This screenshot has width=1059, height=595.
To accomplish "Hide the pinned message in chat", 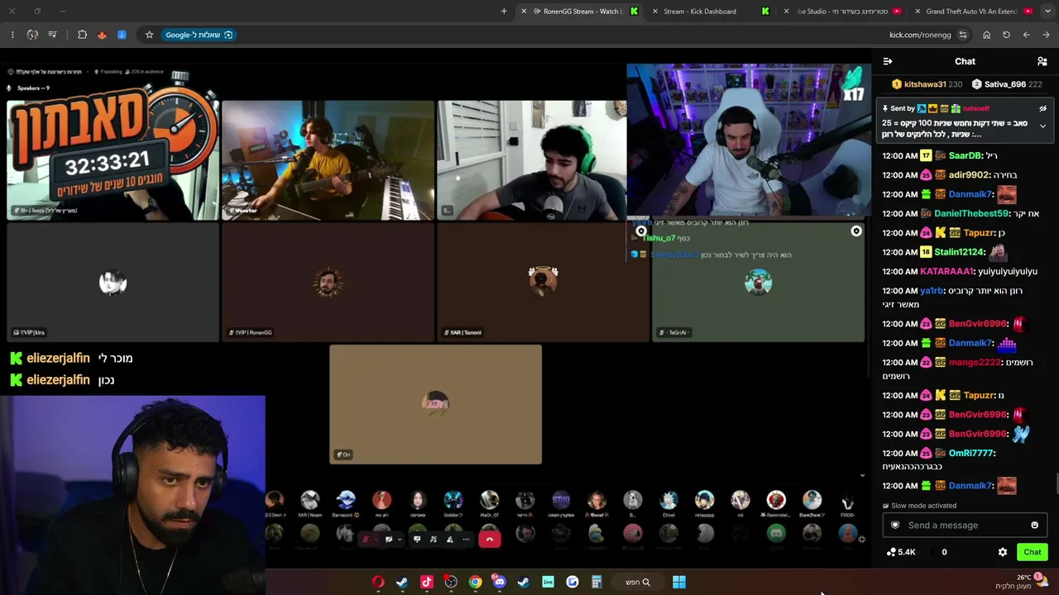I will [1042, 108].
